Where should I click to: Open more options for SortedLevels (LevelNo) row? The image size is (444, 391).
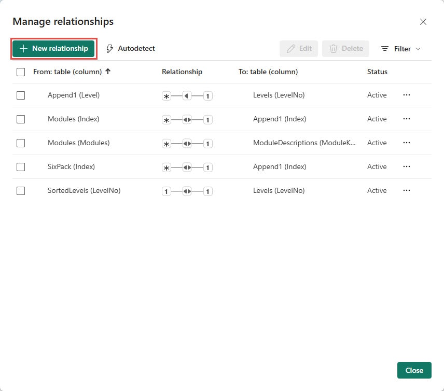[x=407, y=191]
